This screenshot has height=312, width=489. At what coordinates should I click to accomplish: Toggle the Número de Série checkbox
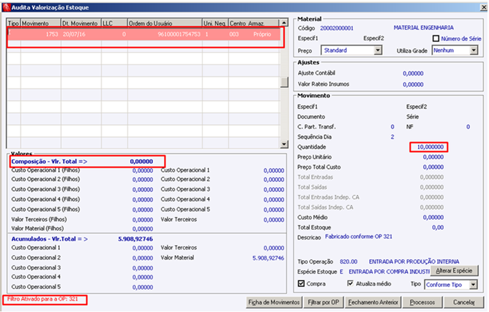[x=436, y=39]
